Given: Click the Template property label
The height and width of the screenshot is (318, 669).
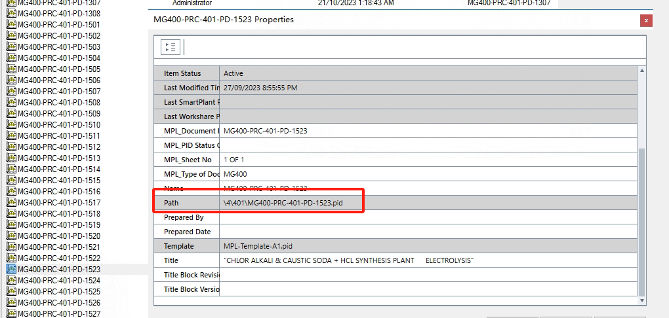Looking at the screenshot, I should pyautogui.click(x=179, y=246).
